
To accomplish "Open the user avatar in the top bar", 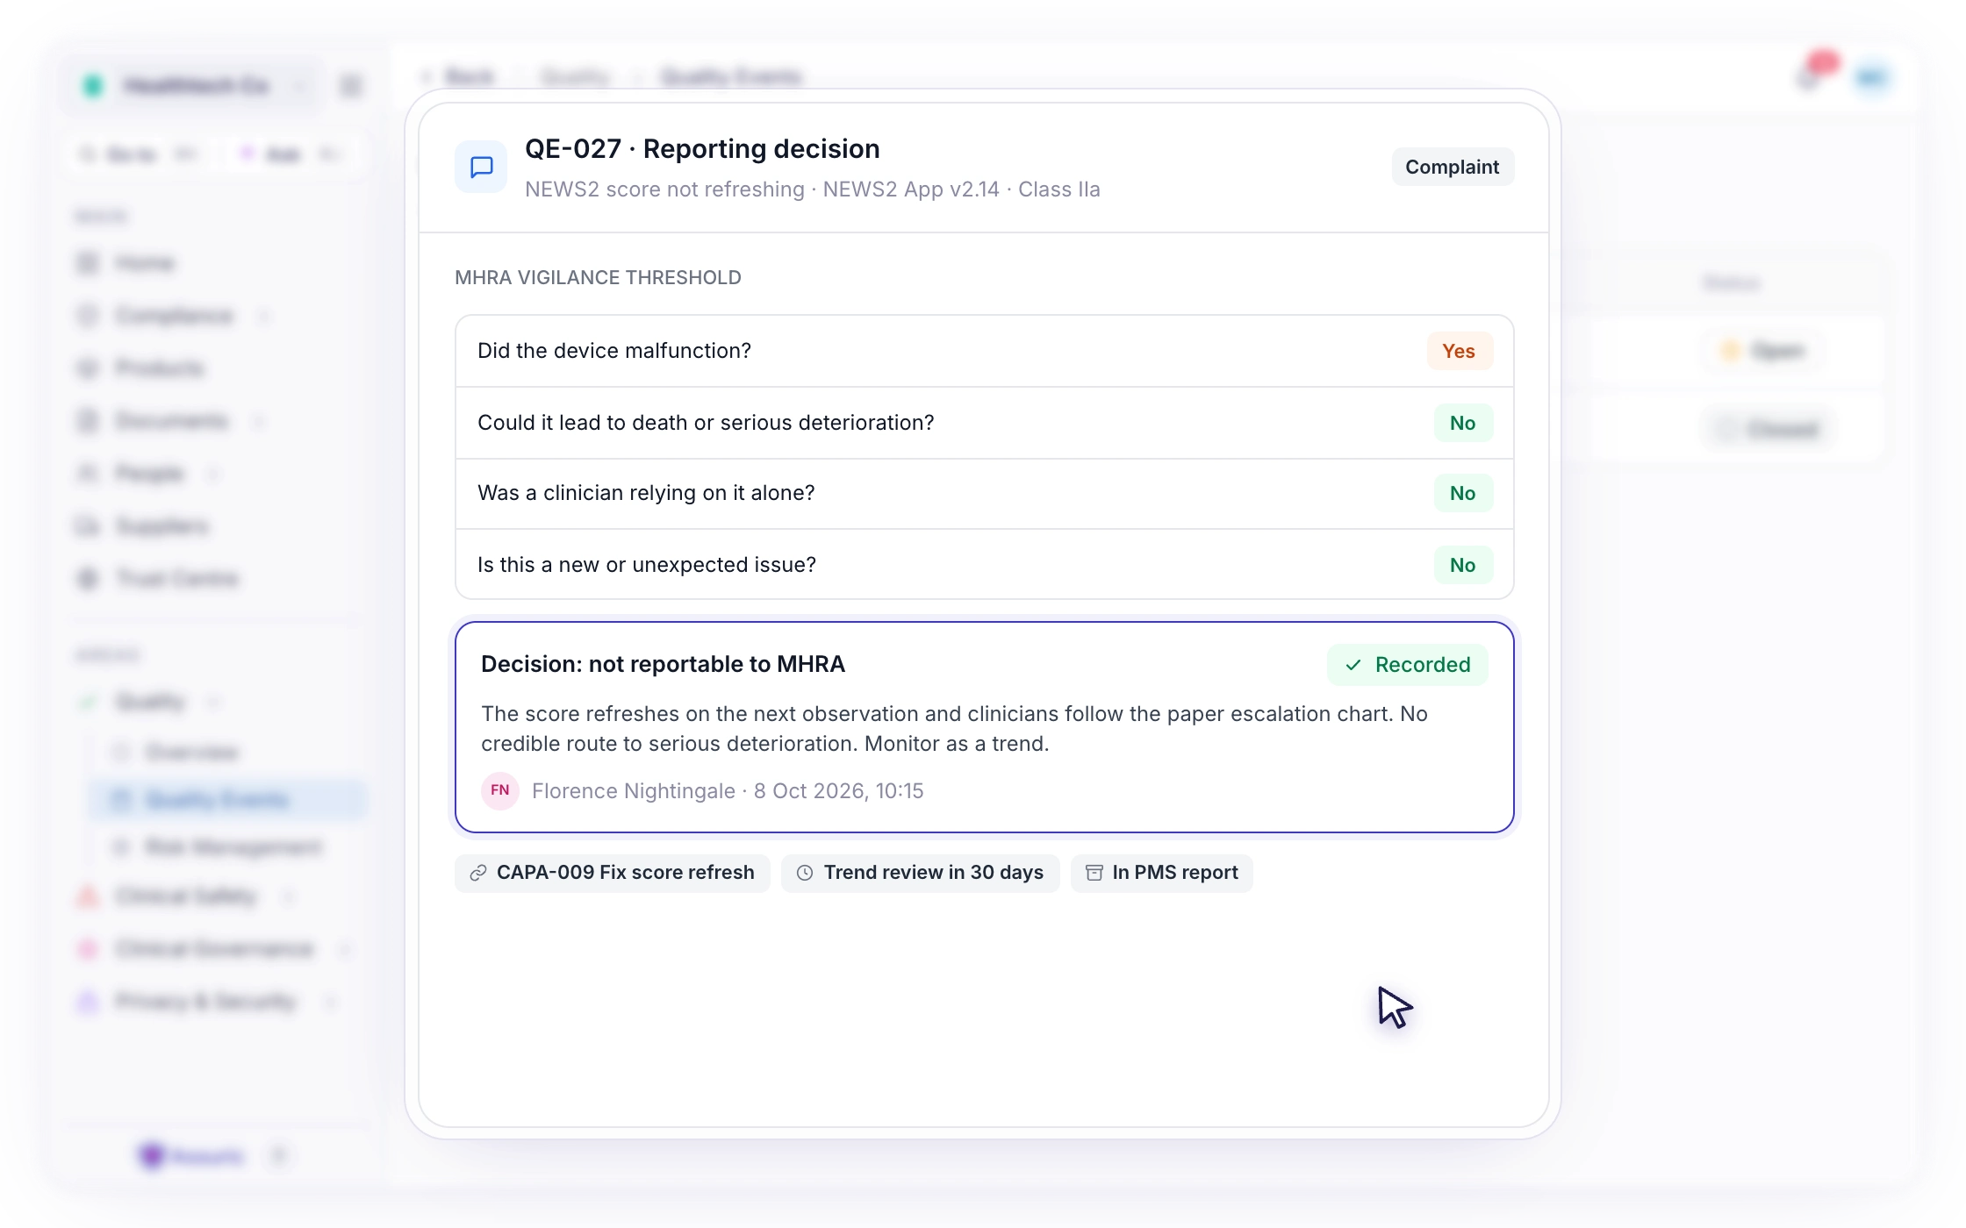I will [1871, 78].
